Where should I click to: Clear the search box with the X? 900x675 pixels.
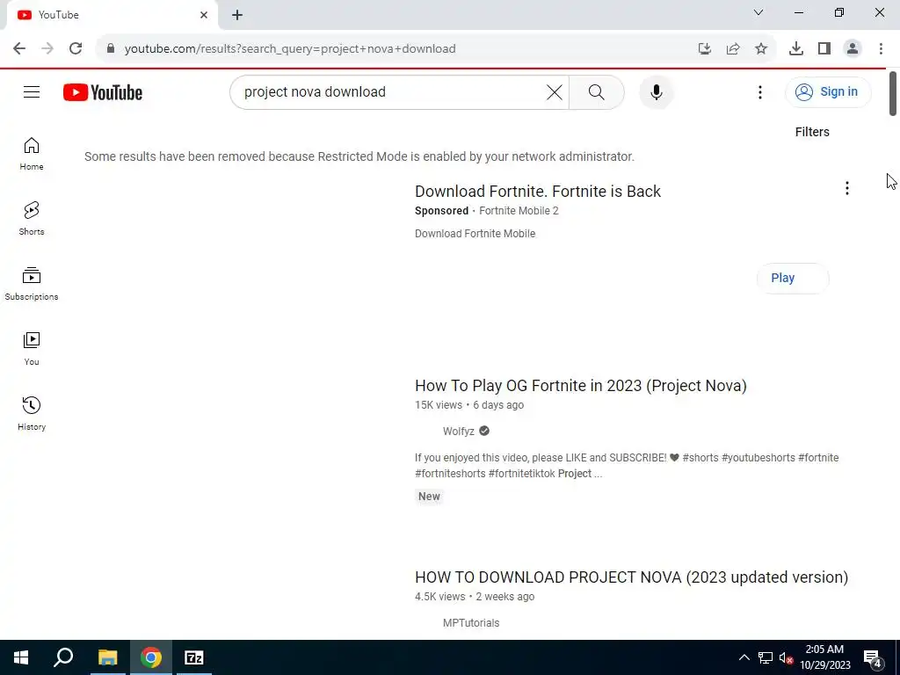[554, 91]
